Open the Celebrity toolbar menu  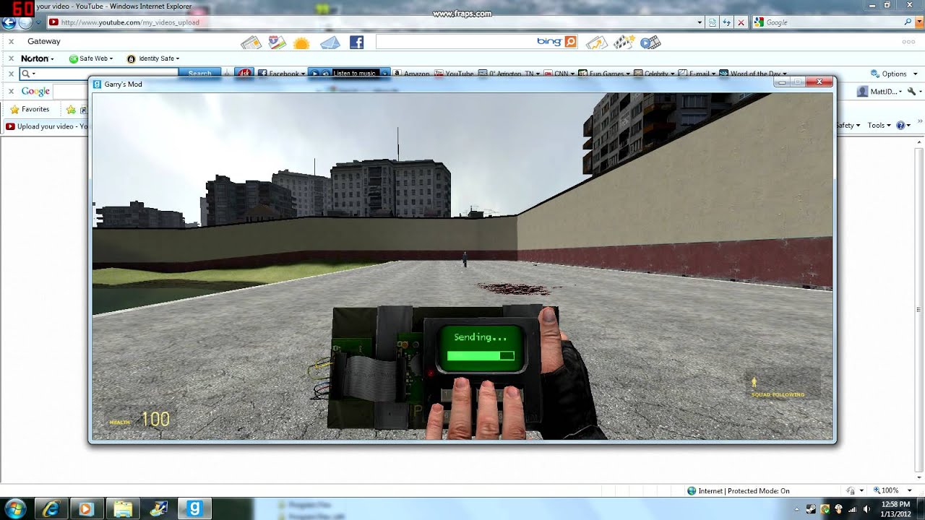pos(655,73)
